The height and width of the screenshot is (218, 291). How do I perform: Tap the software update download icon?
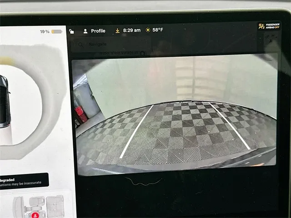click(x=117, y=31)
